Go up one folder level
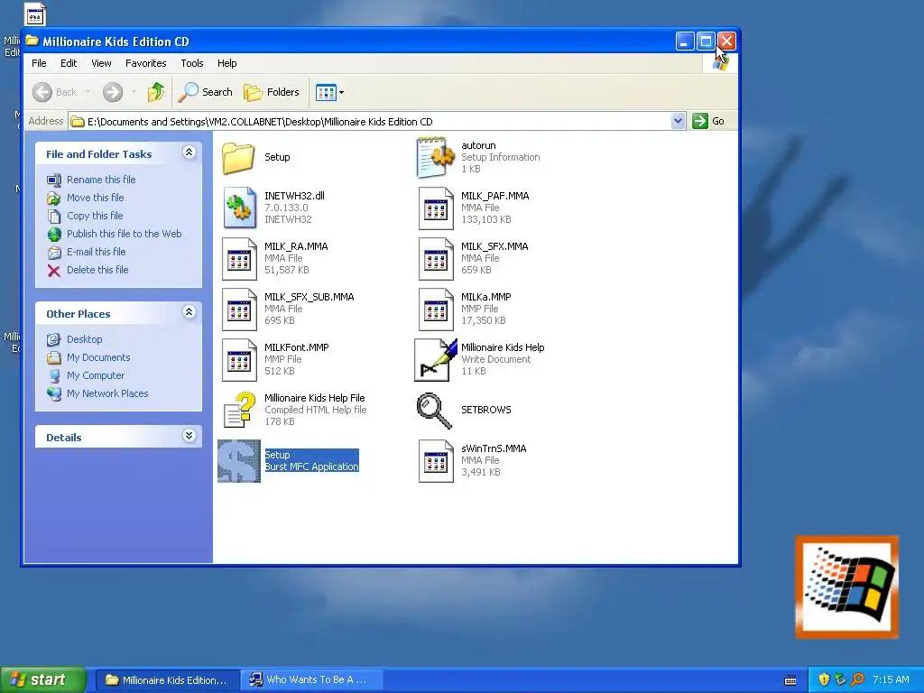924x693 pixels. click(156, 92)
